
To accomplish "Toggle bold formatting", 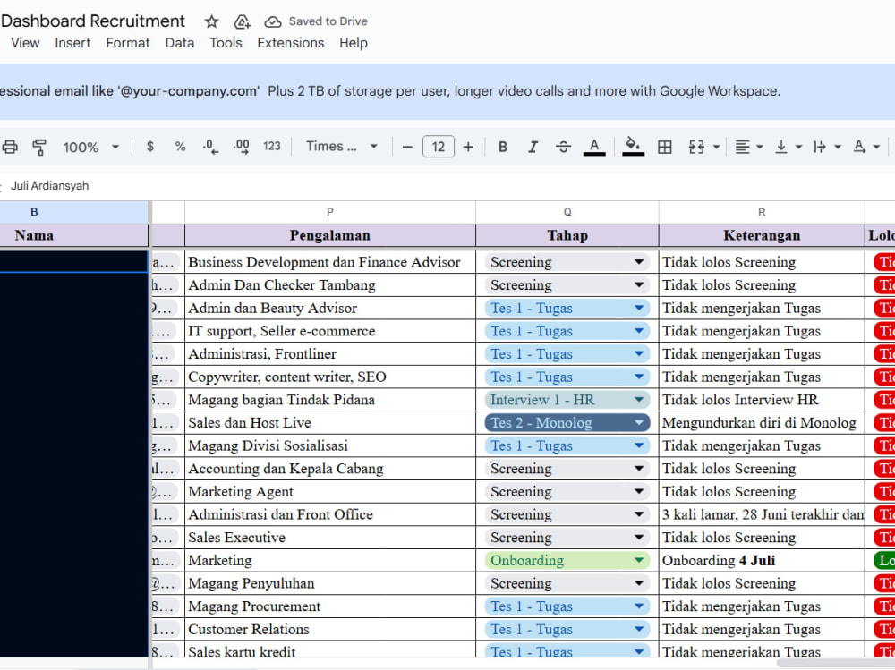I will point(502,148).
